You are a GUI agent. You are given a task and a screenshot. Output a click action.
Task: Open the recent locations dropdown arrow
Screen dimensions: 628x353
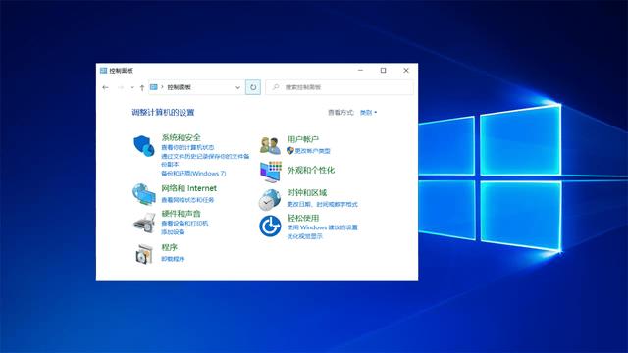click(x=131, y=87)
